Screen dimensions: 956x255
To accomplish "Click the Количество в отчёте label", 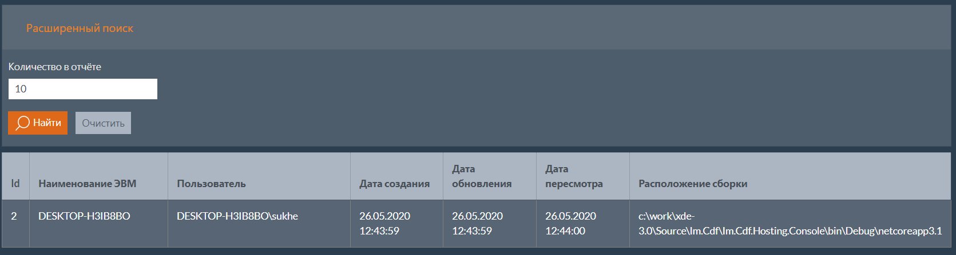I will (54, 67).
